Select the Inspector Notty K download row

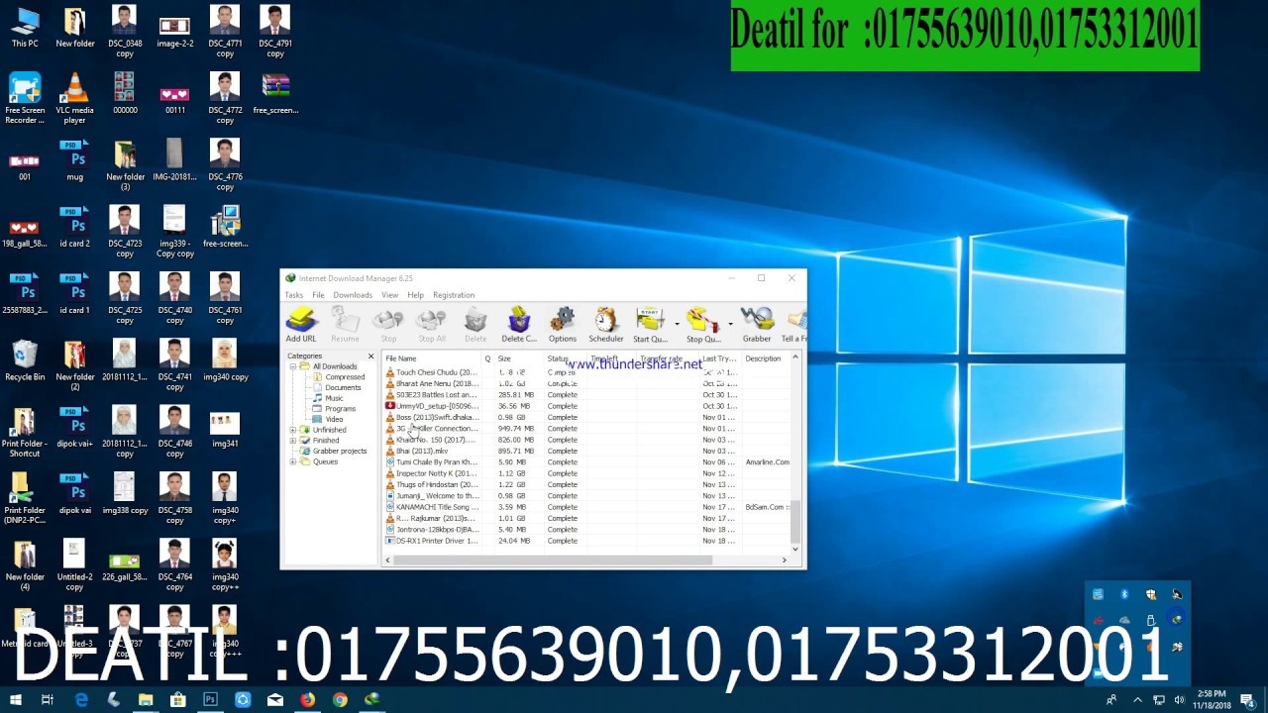click(x=585, y=473)
